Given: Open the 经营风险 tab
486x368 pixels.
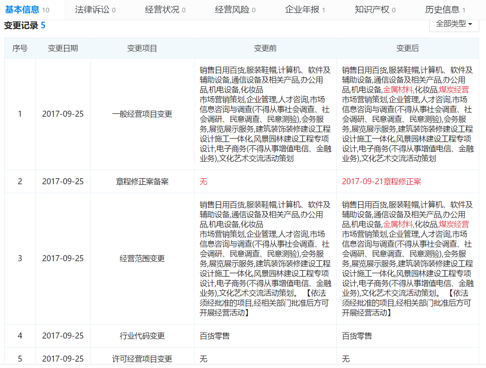Looking at the screenshot, I should pos(235,10).
